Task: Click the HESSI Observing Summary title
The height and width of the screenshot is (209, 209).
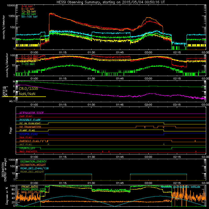Action: (x=111, y=2)
